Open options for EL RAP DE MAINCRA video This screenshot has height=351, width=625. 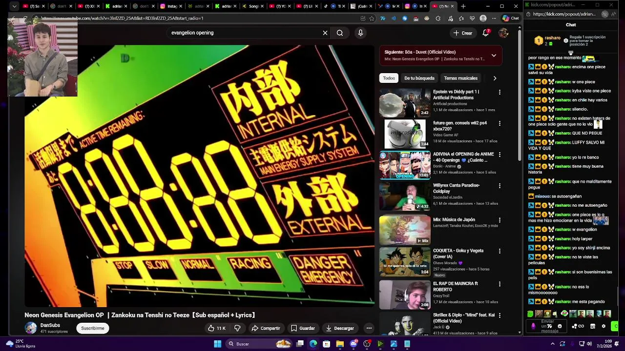pyautogui.click(x=500, y=284)
